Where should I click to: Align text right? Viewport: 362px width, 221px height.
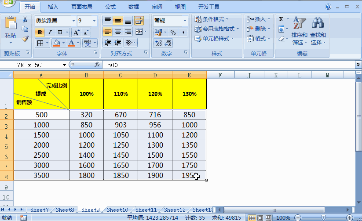coord(128,31)
